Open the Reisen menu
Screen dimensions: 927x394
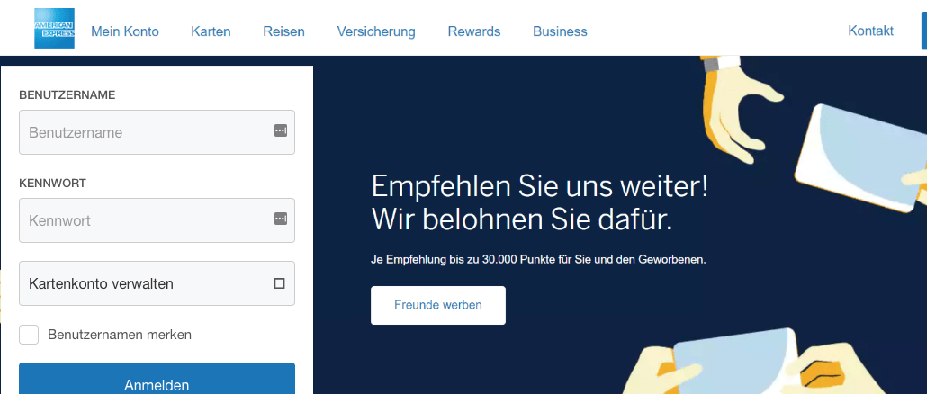click(283, 31)
